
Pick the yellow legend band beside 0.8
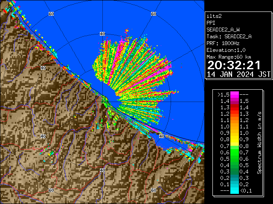pos(235,140)
